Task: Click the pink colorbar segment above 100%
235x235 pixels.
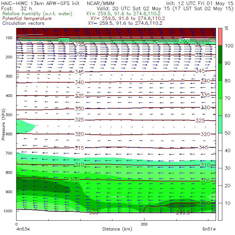Action: pyautogui.click(x=220, y=37)
